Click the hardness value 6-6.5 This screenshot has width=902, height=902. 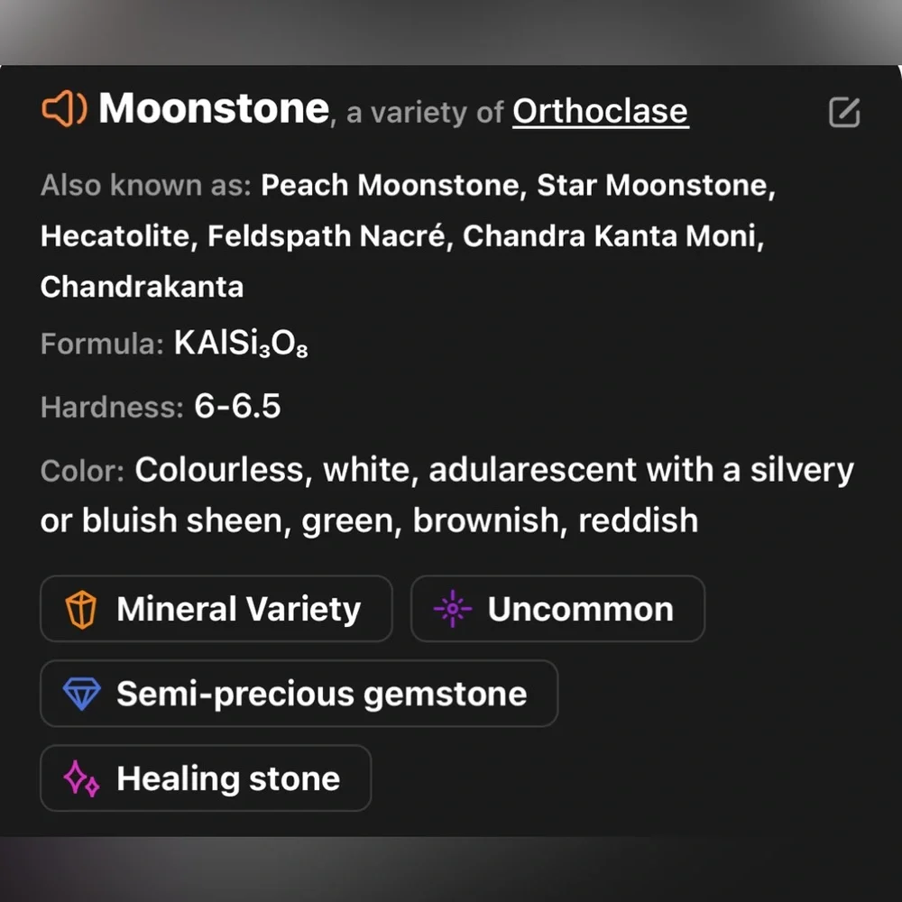(237, 406)
